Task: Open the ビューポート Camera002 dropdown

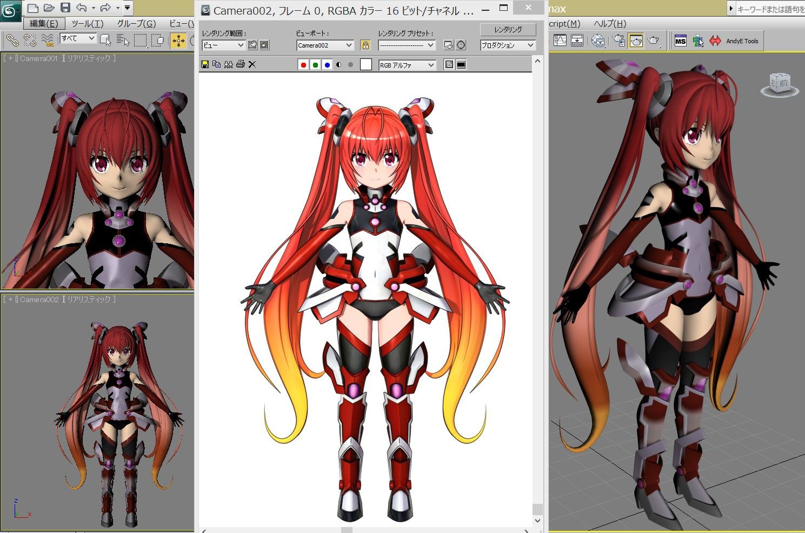Action: [x=325, y=45]
